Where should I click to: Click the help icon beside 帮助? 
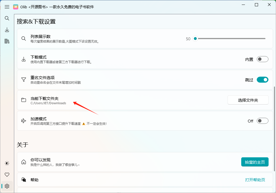click(24, 180)
